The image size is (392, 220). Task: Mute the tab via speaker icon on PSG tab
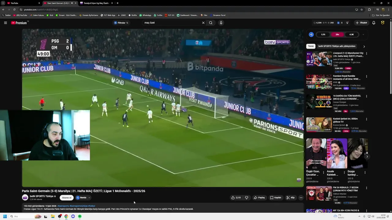(72, 3)
